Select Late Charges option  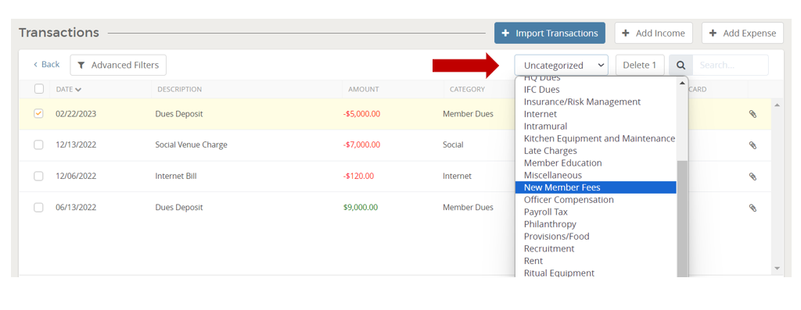595,151
